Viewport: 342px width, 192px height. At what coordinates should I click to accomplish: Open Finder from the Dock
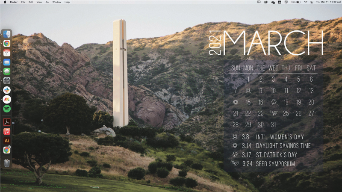7,34
